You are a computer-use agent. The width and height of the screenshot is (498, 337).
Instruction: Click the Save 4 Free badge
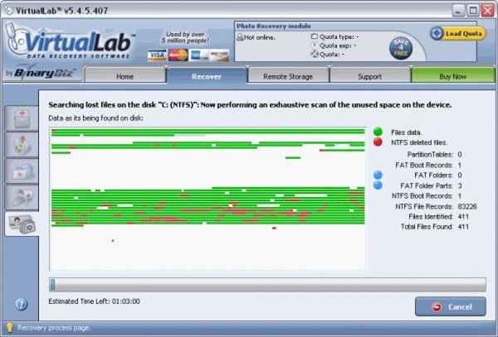point(401,49)
